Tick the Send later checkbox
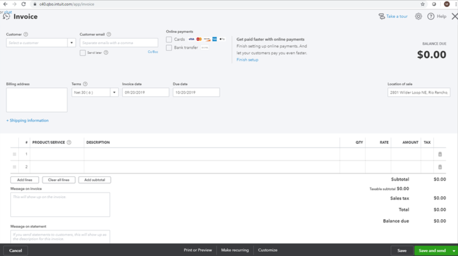Image resolution: width=458 pixels, height=256 pixels. (83, 53)
